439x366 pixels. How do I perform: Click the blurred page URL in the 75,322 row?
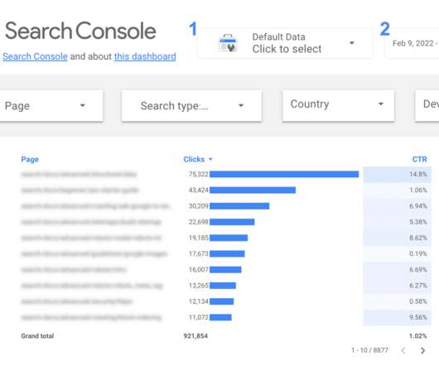click(x=79, y=175)
